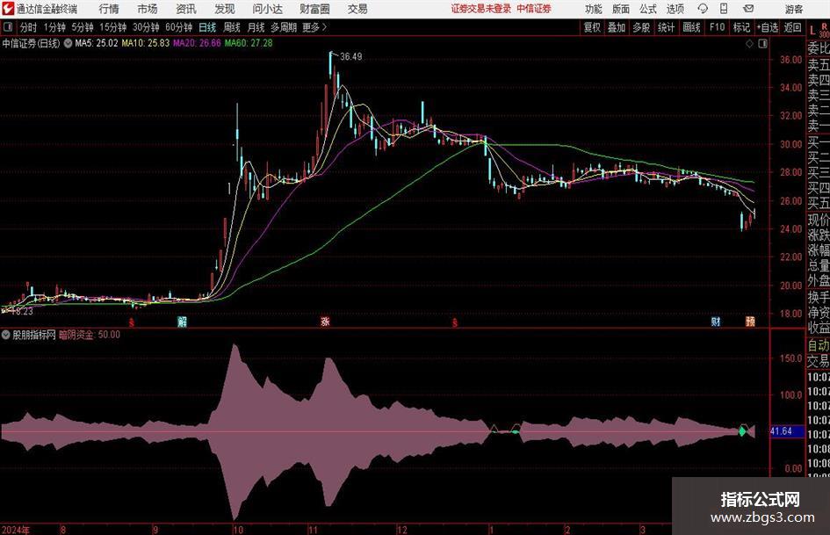The height and width of the screenshot is (535, 830).
Task: Click the MA20: 26.66 label
Action: pos(197,43)
